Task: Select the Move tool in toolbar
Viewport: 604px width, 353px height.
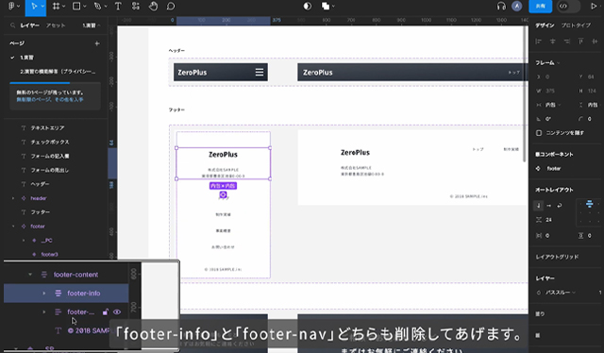Action: [34, 7]
